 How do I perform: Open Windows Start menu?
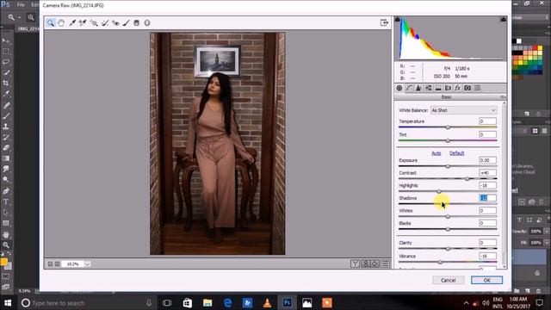click(8, 302)
